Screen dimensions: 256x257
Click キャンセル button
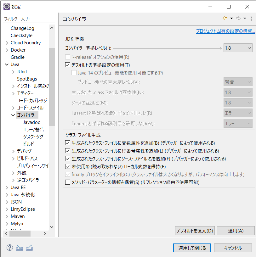(233, 248)
